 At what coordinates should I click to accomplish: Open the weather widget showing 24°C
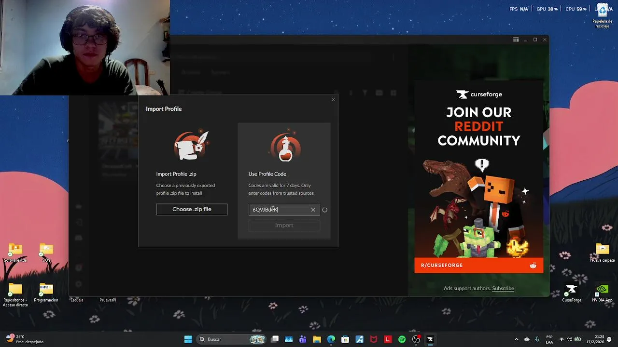point(24,339)
